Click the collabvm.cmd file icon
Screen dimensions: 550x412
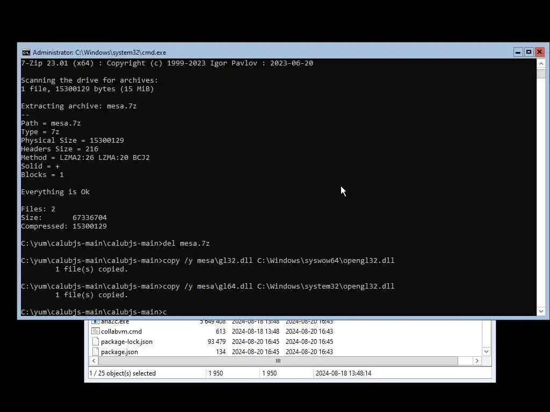[x=96, y=331]
